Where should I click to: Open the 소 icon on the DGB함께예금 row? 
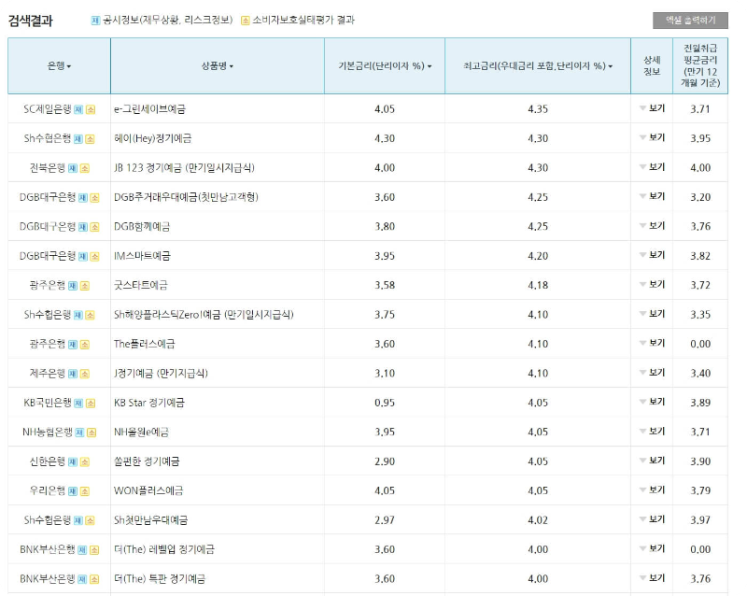[x=95, y=227]
